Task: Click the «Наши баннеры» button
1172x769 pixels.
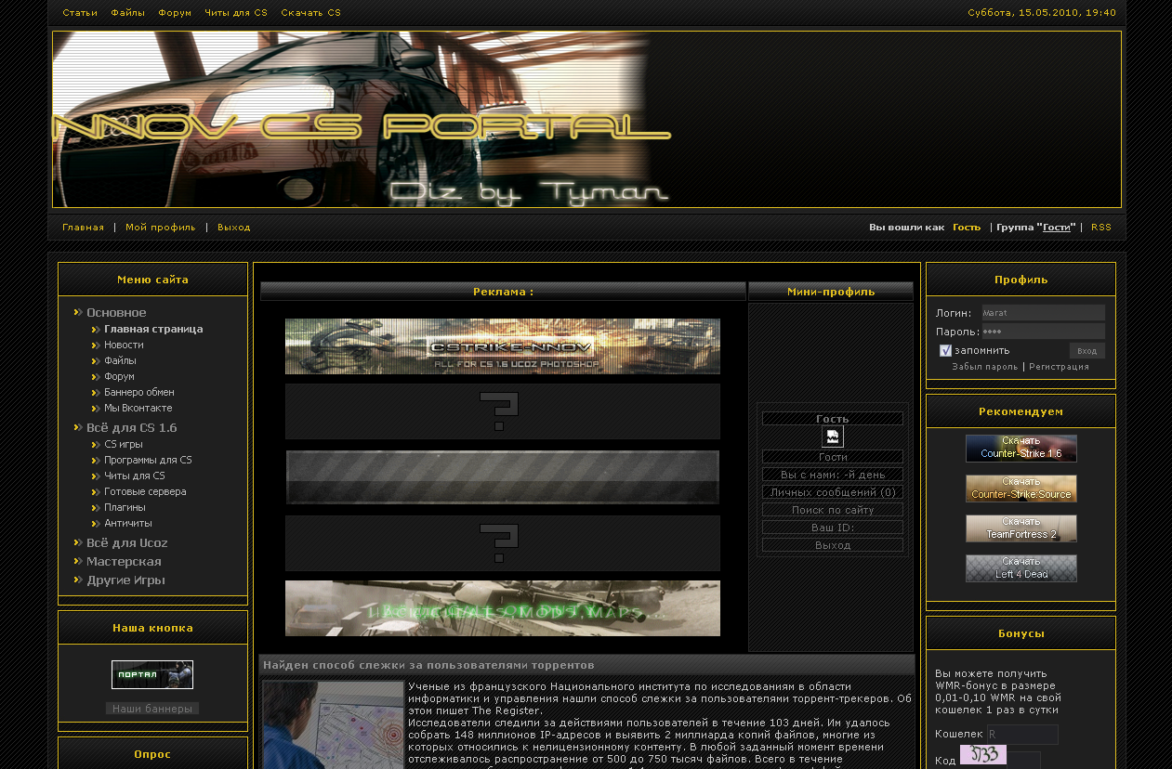Action: point(152,709)
